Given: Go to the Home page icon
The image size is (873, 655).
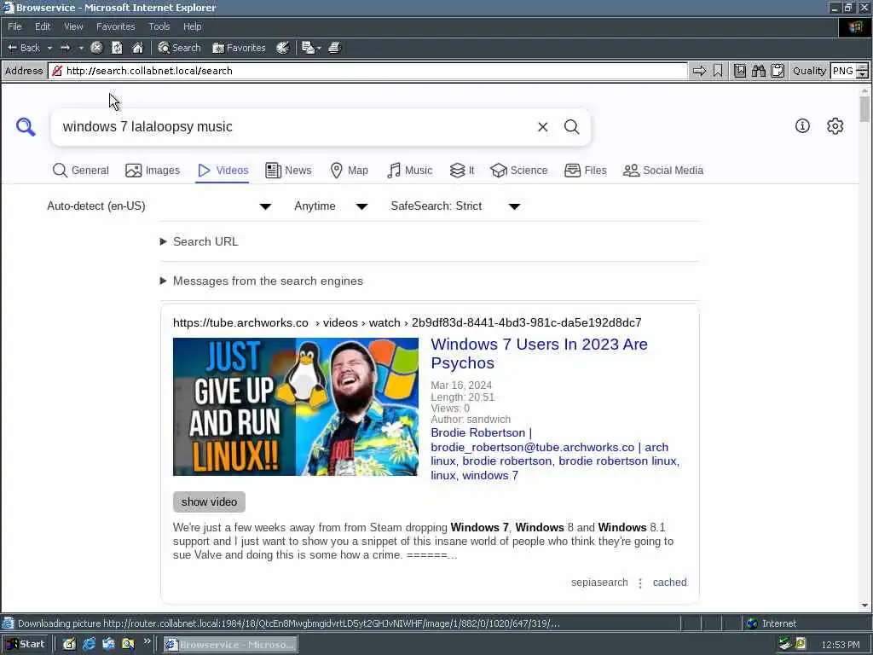Looking at the screenshot, I should point(137,48).
